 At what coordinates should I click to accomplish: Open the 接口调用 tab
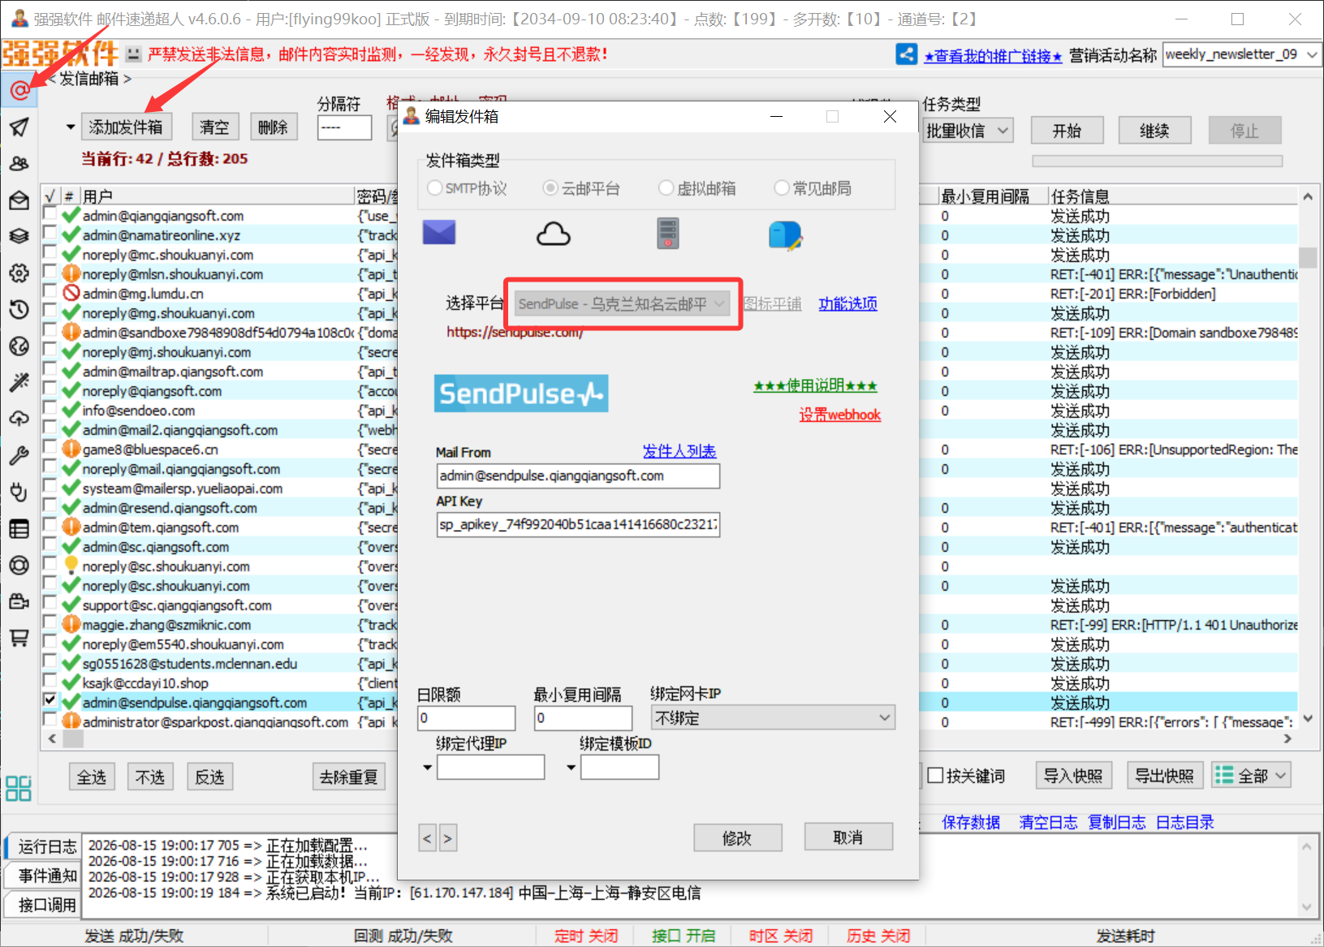click(x=48, y=905)
